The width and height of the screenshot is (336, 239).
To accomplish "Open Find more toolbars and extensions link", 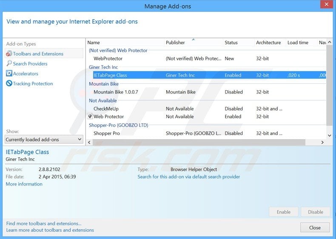I will (44, 223).
